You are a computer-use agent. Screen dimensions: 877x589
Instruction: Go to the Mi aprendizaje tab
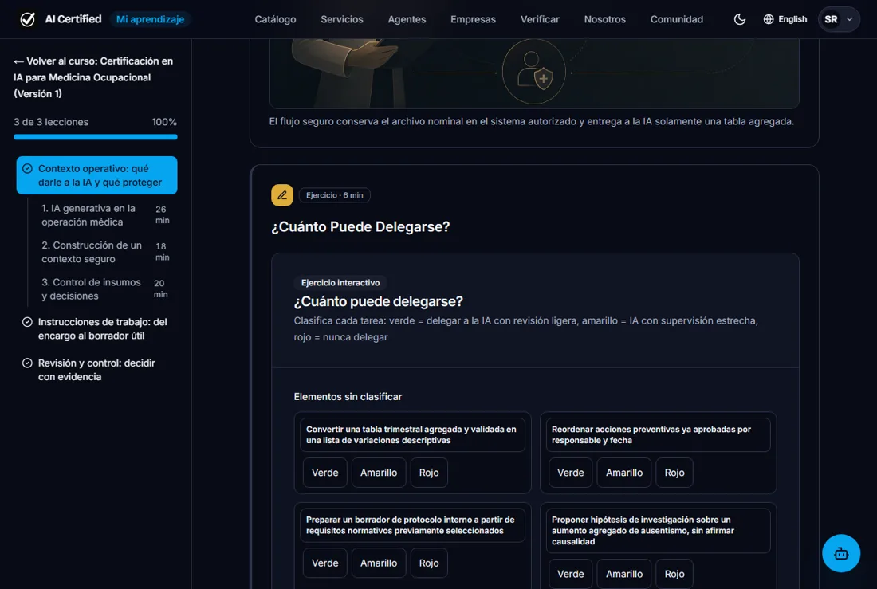point(150,20)
